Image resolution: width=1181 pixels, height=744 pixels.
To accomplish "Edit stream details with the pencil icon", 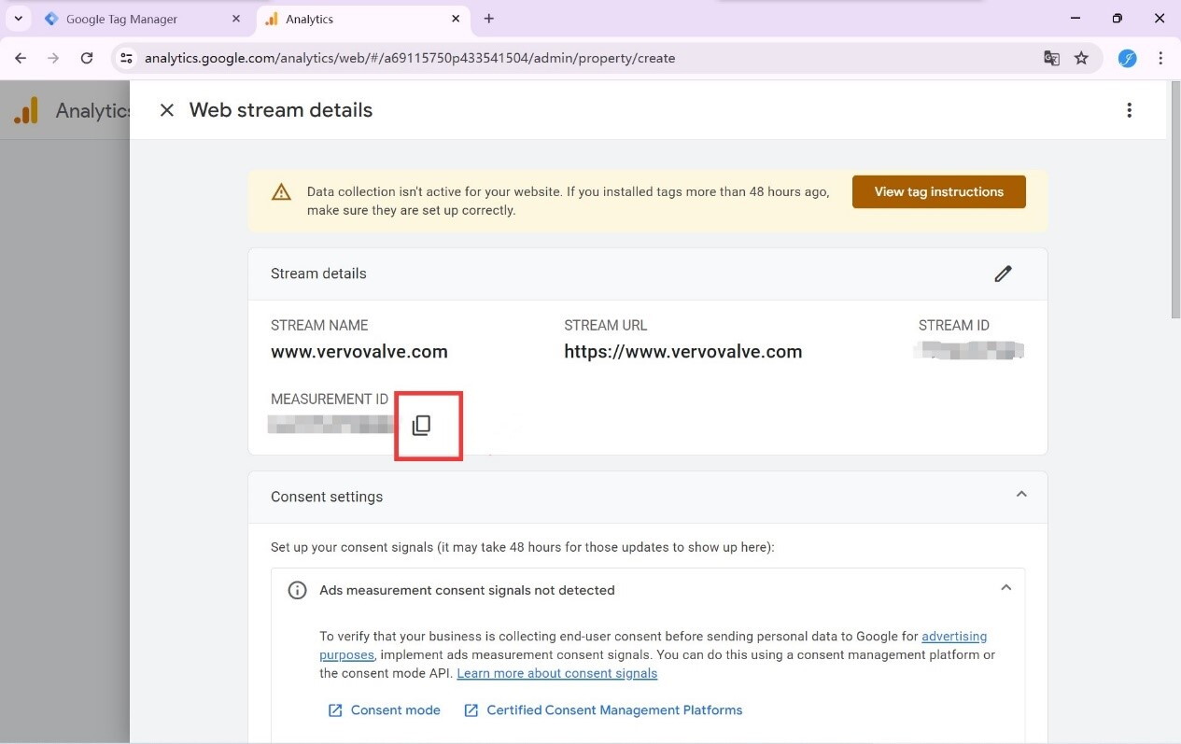I will point(1003,274).
